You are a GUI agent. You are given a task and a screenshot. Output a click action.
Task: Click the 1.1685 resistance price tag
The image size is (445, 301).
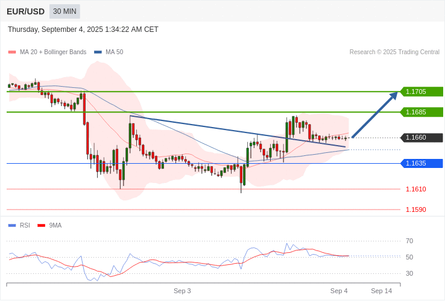[x=421, y=112]
